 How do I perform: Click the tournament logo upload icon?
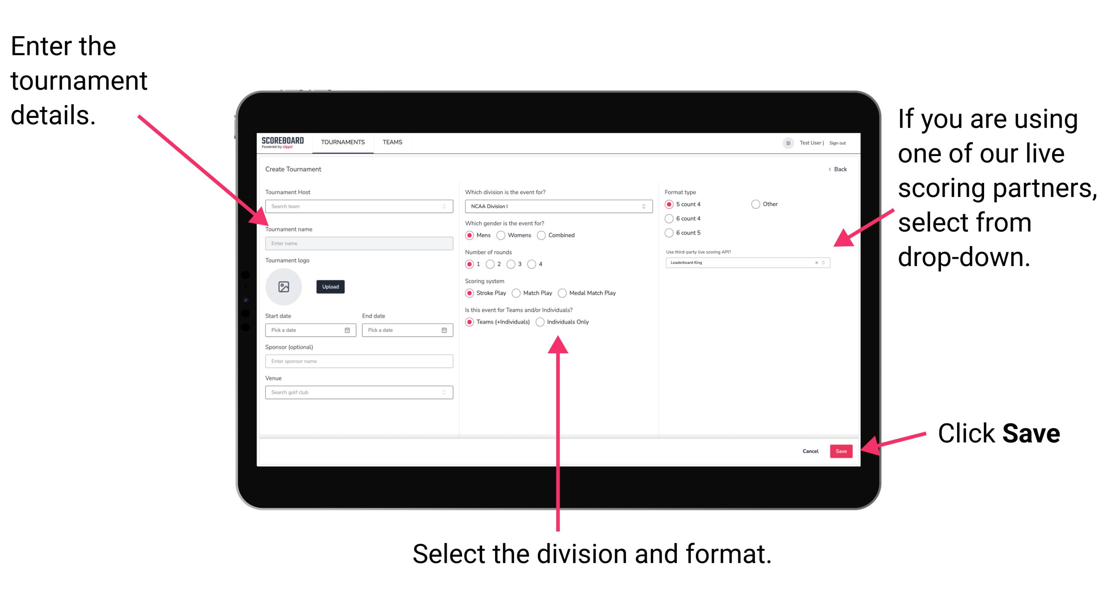tap(283, 287)
